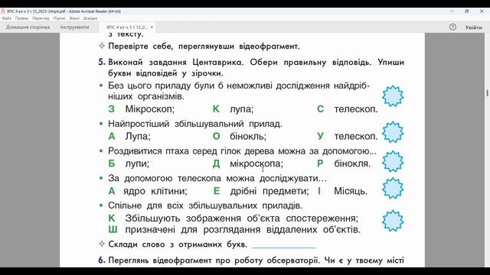Click the text Перевірте себе, переглянувши відеофрагмент
Screen dimensions: 490x275
coord(204,46)
